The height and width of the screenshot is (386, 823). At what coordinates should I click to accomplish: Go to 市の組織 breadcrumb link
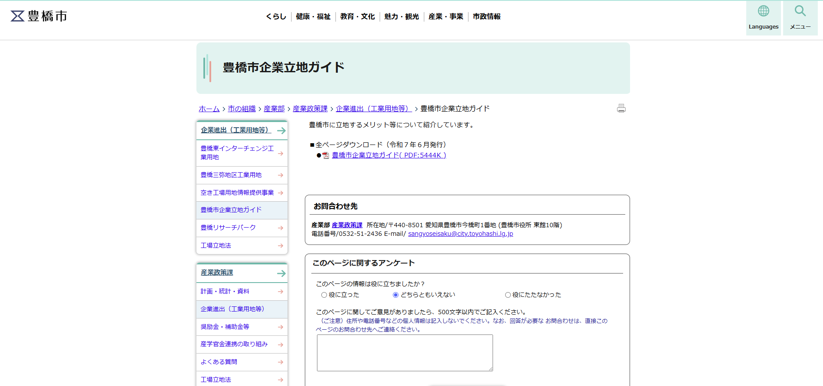pos(242,109)
